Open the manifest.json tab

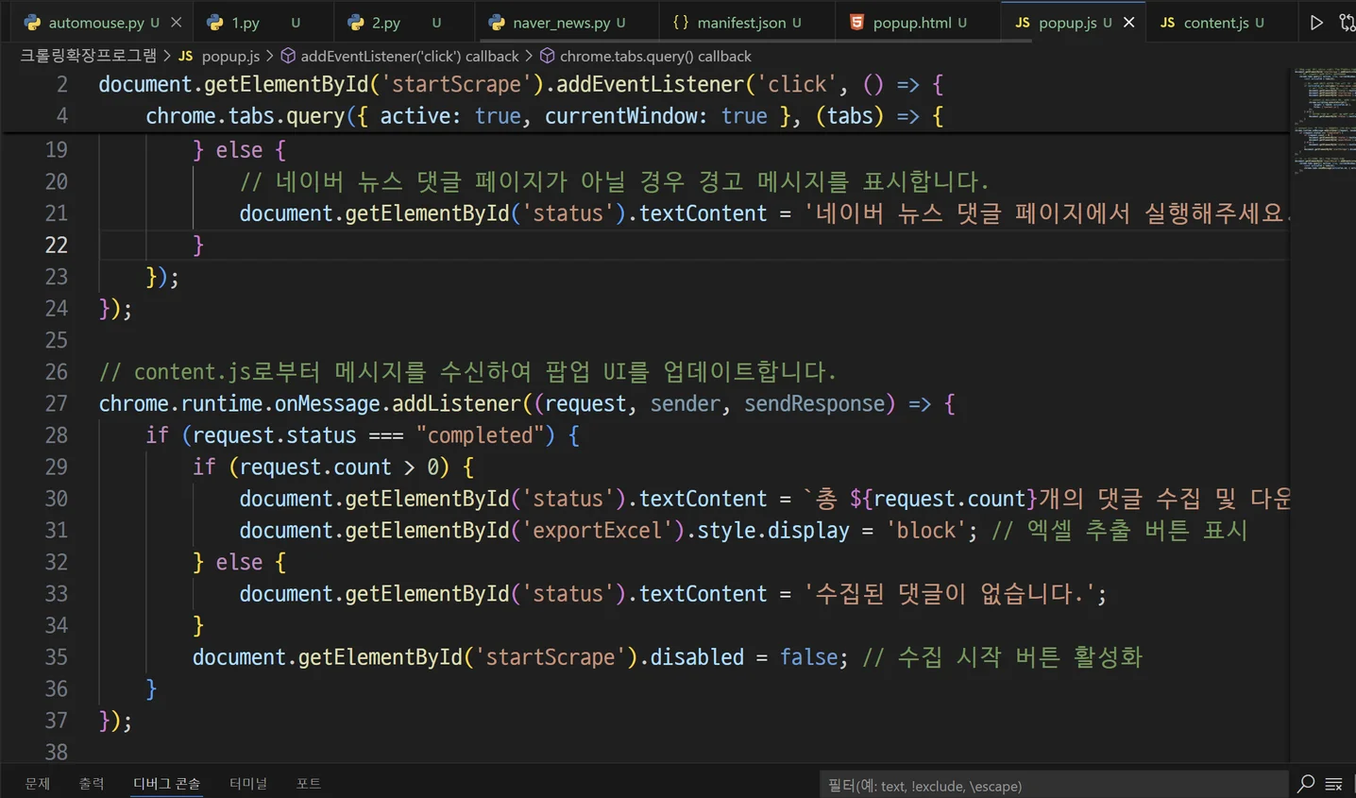point(741,22)
